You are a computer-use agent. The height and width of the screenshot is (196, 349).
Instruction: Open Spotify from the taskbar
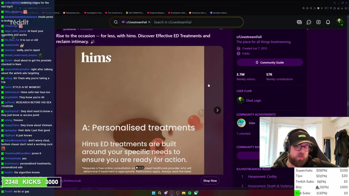[x=190, y=193]
